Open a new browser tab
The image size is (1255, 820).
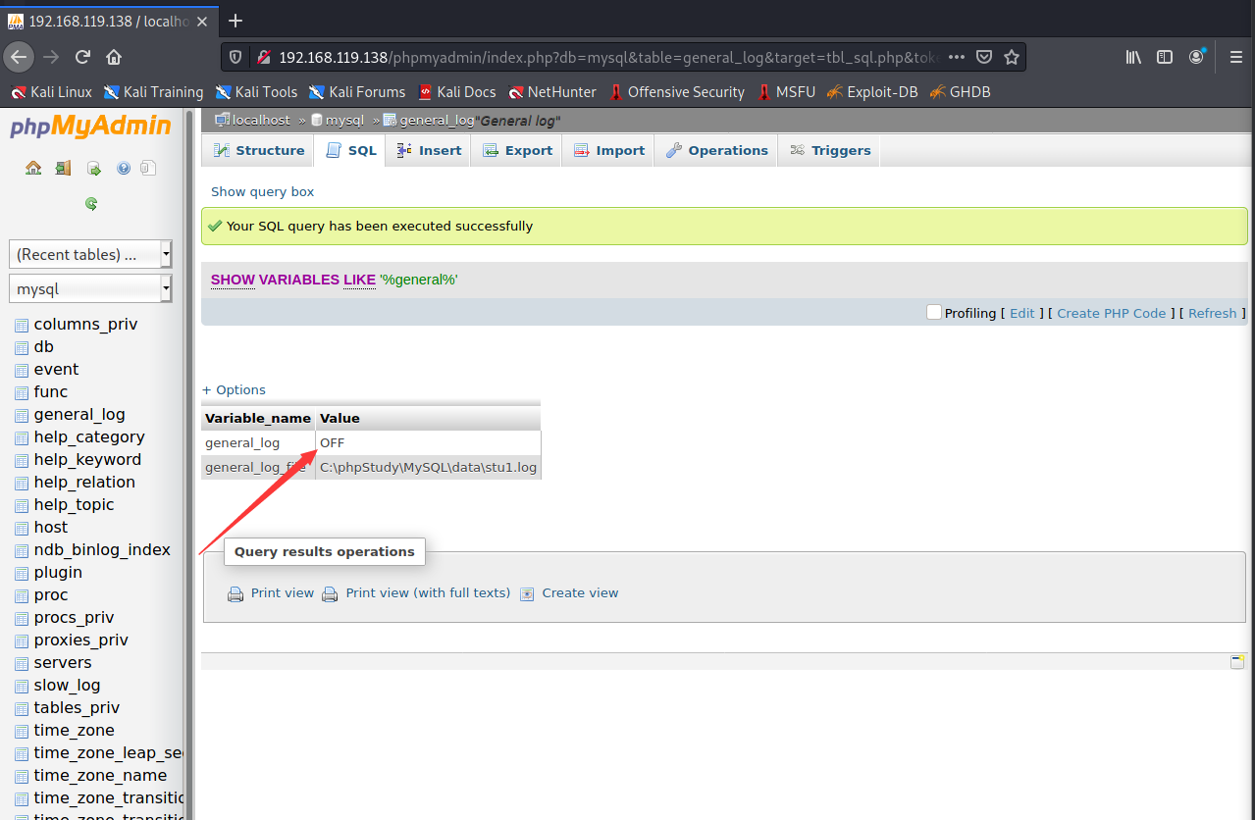click(235, 21)
